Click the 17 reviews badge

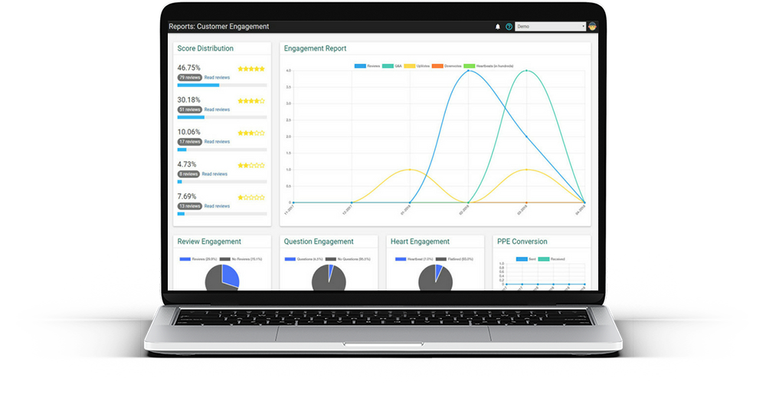point(189,142)
